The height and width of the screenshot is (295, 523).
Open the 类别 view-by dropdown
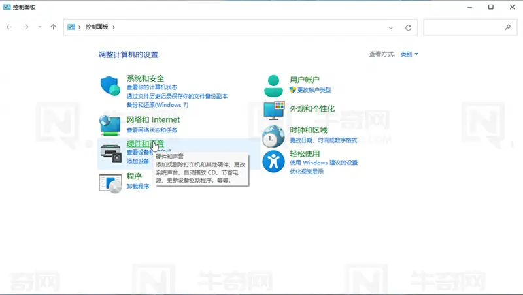409,54
